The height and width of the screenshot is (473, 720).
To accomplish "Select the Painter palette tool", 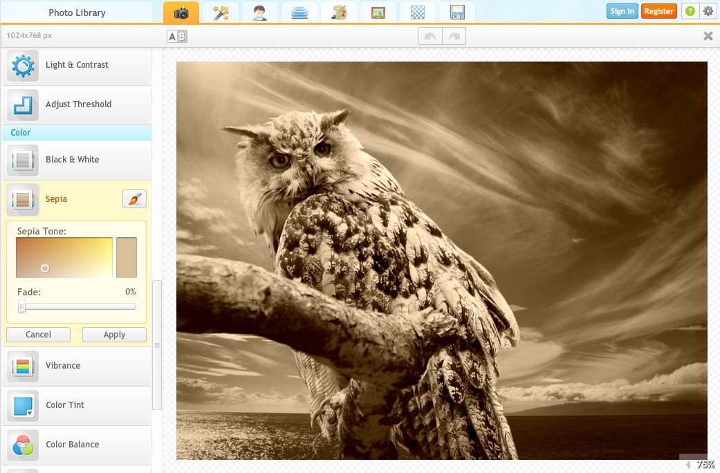I will (339, 12).
